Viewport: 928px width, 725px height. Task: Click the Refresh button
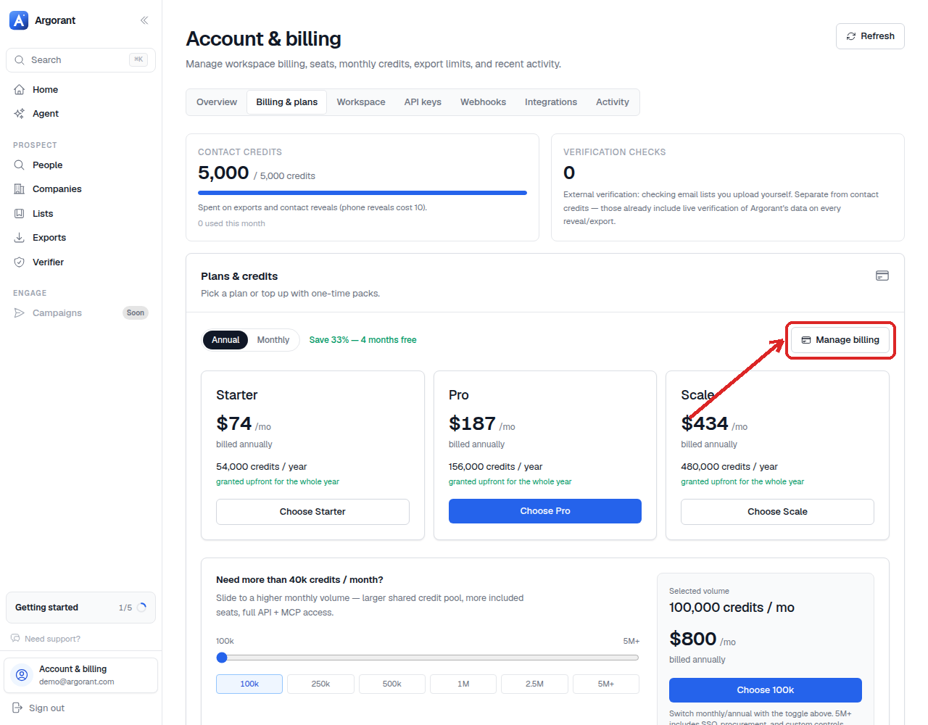pyautogui.click(x=870, y=36)
